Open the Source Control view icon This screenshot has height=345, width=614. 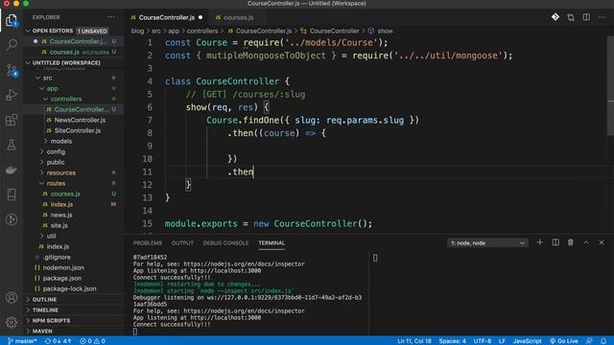12,70
